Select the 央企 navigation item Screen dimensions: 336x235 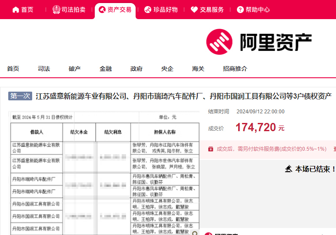pyautogui.click(x=167, y=69)
